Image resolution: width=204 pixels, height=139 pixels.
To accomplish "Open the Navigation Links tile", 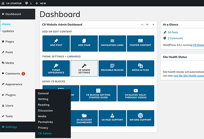I will tap(112, 44).
